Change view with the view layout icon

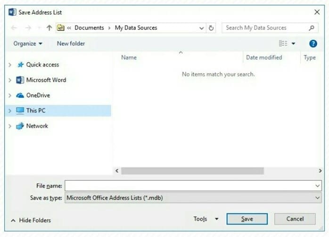(283, 43)
